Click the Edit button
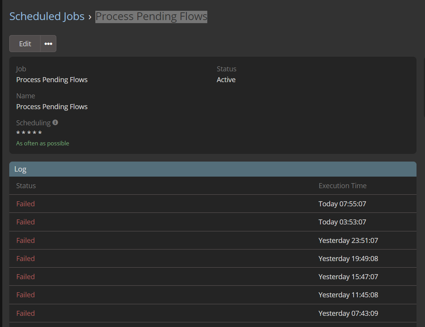 tap(25, 44)
